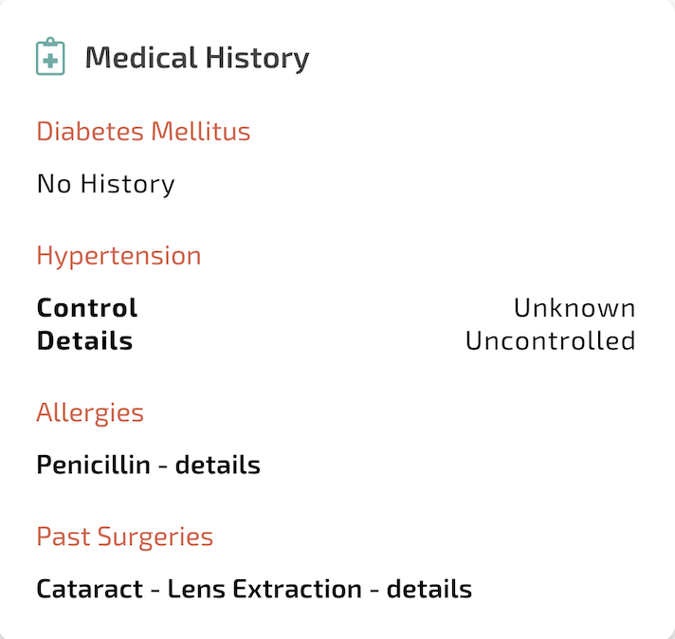Open the Allergies section heading
This screenshot has width=675, height=639.
tap(90, 413)
